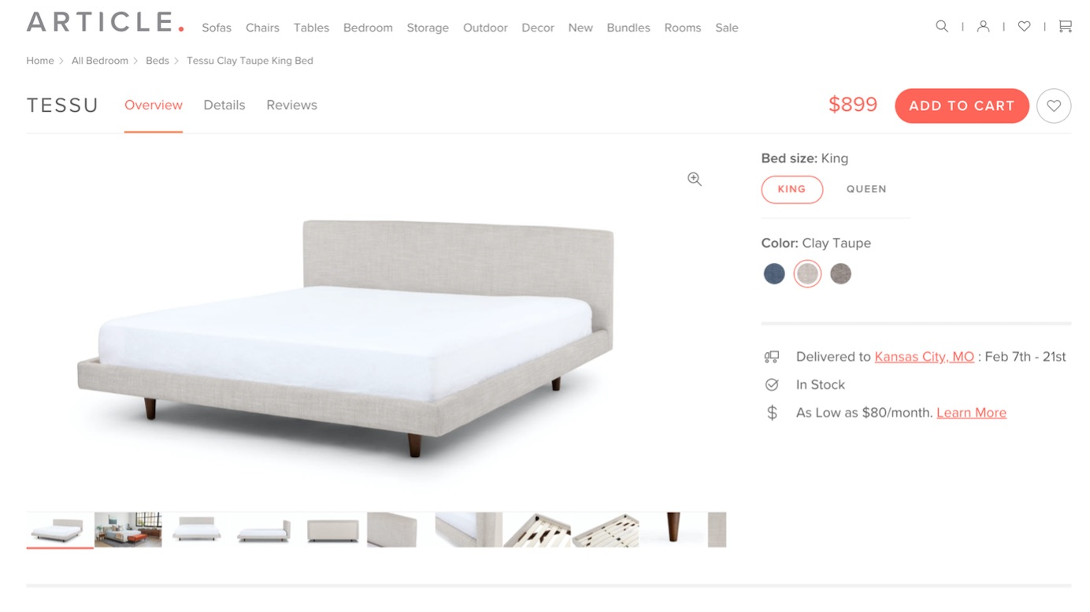Screen dimensions: 1090x612
Task: Open the shopping cart icon
Action: click(1065, 26)
